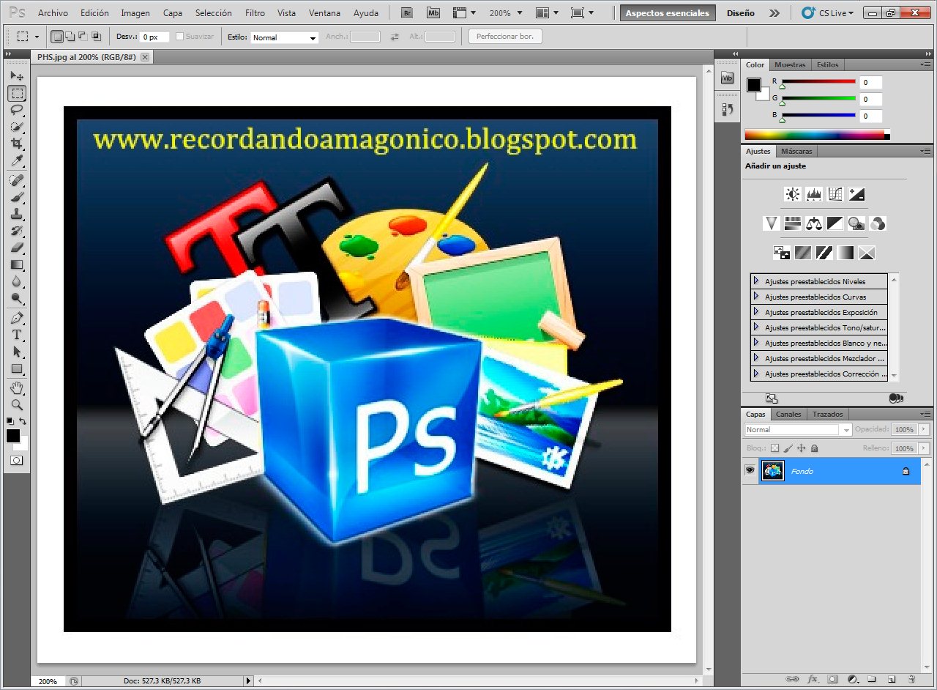The height and width of the screenshot is (690, 937).
Task: Create a new layer in the Capas panel
Action: coord(892,679)
